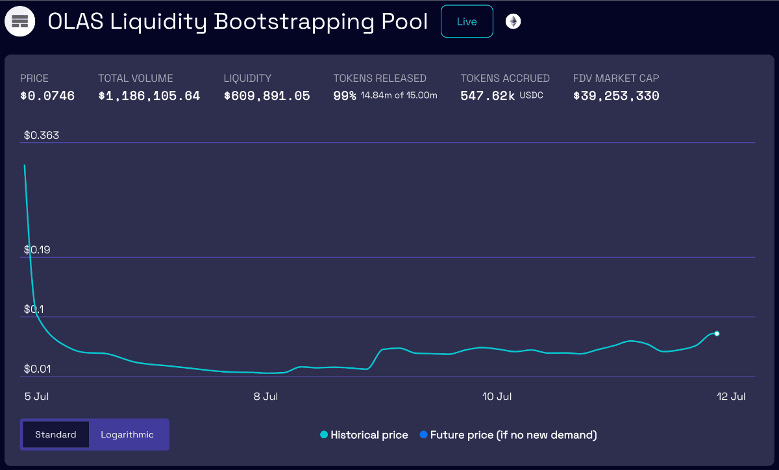The height and width of the screenshot is (470, 779).
Task: Select tokens accrued value 547.62k
Action: 488,96
